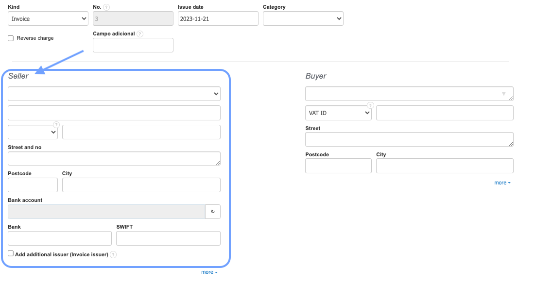This screenshot has height=283, width=535.
Task: Click help icon above Buyer VAT ID dropdown
Action: click(x=370, y=105)
